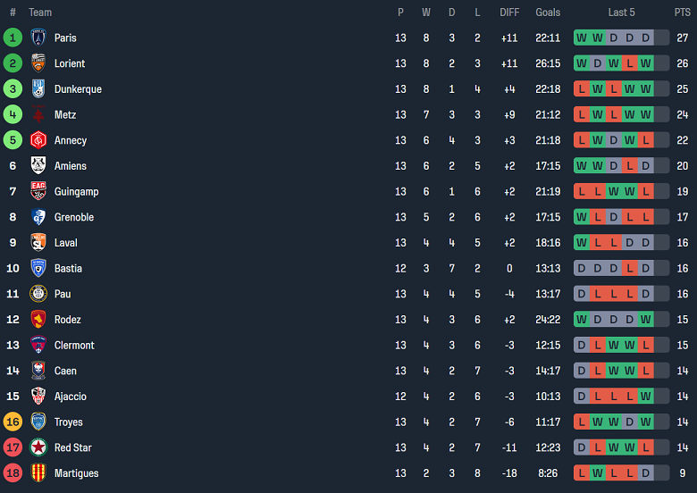Click the Last 5 column header
This screenshot has width=697, height=493.
click(x=621, y=13)
